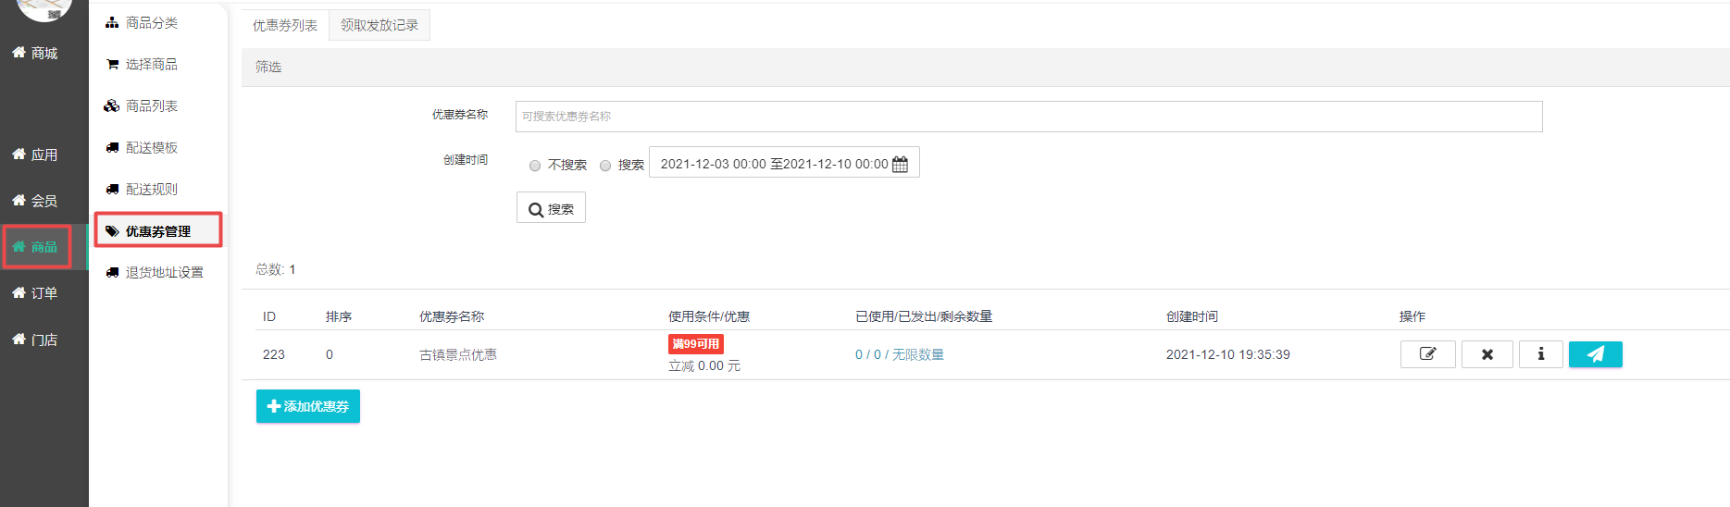Click the edit icon for coupon 223
Viewport: 1730px width, 507px height.
pyautogui.click(x=1427, y=354)
